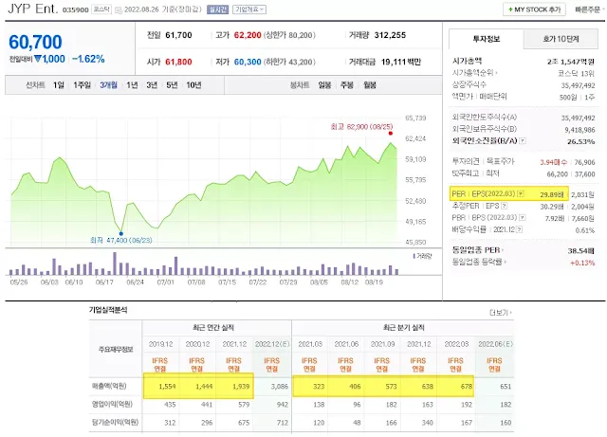The image size is (607, 437).
Task: Open help icon beside PBR BPS(2022.03)
Action: pyautogui.click(x=523, y=217)
